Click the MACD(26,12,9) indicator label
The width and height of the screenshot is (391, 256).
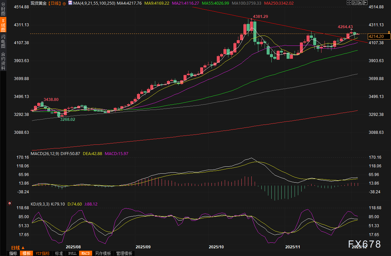(45, 154)
